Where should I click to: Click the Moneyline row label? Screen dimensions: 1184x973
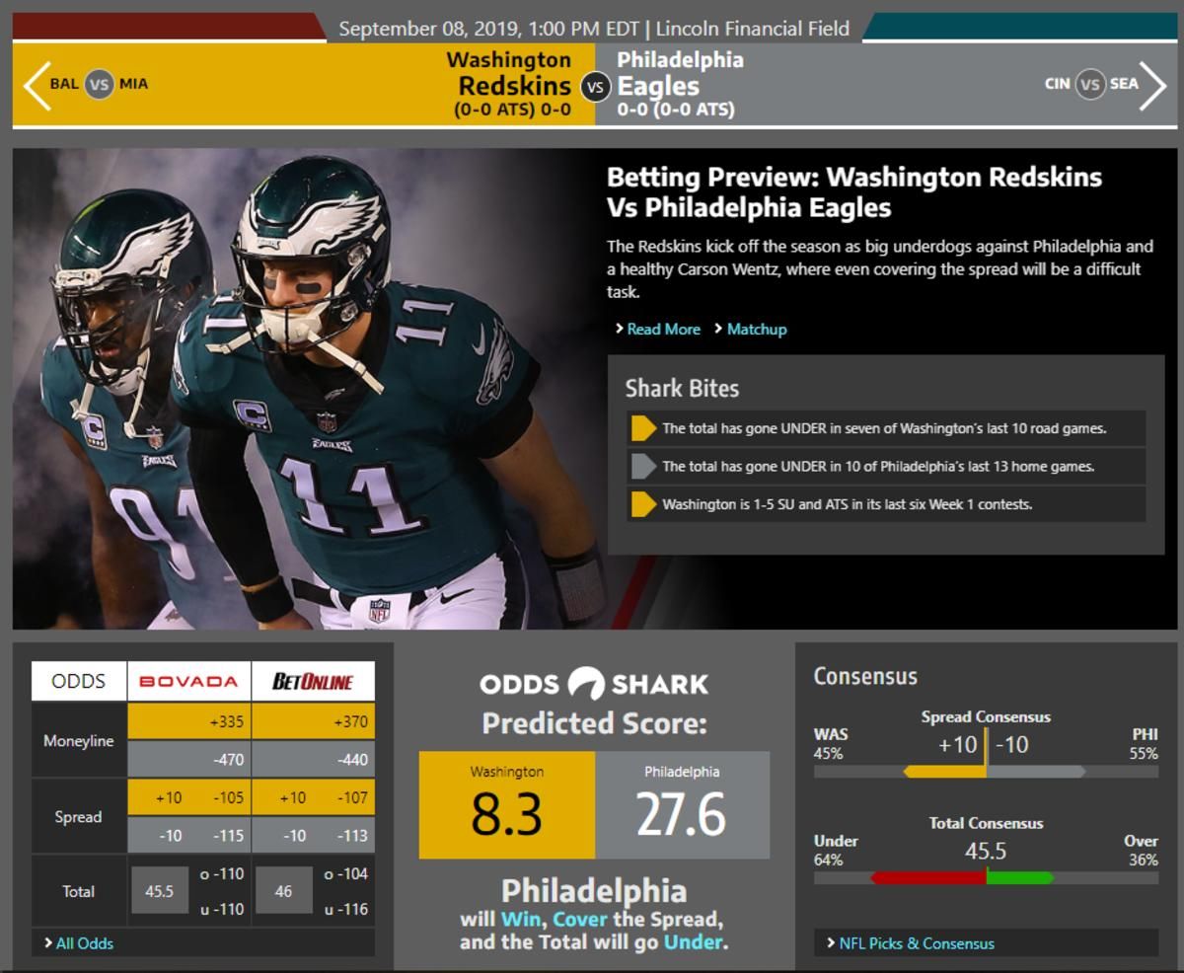point(79,741)
